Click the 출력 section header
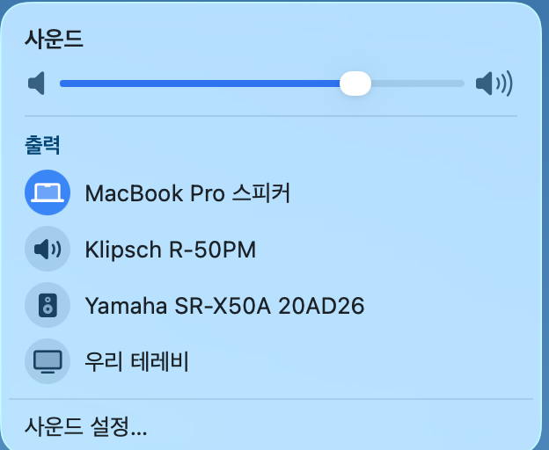 point(42,145)
